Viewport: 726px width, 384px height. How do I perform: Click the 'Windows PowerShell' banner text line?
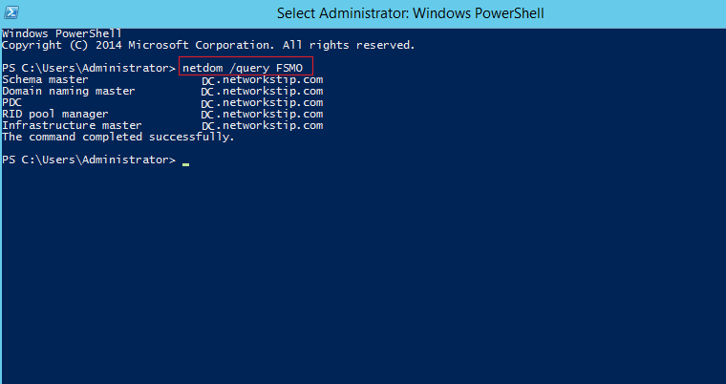[x=61, y=33]
